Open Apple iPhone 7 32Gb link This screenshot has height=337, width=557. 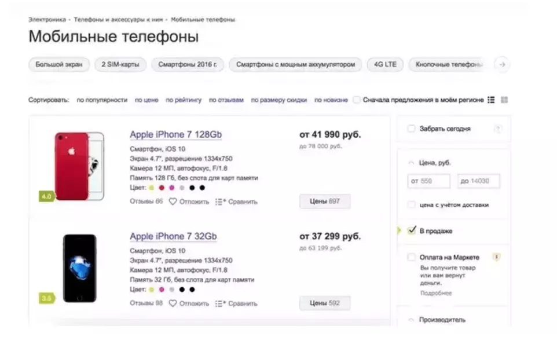tap(173, 236)
